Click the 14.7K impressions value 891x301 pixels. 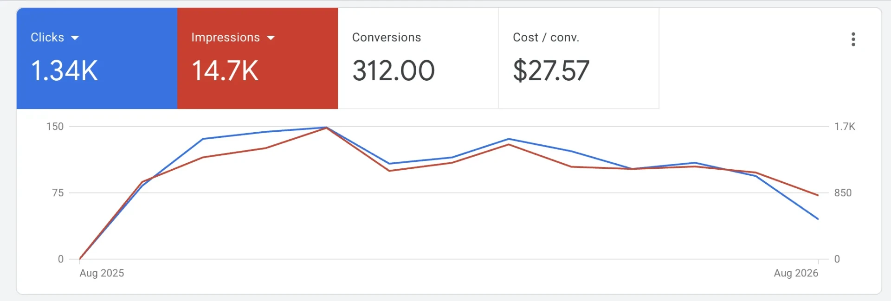coord(225,71)
